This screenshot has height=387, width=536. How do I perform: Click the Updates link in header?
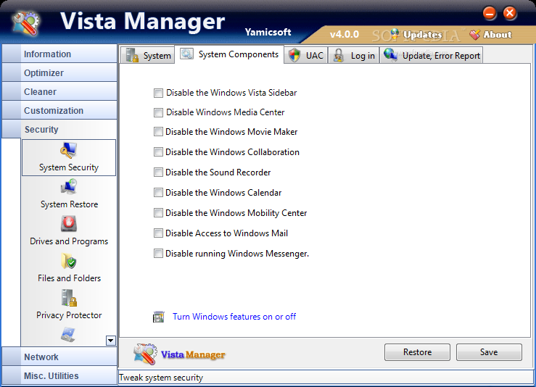point(423,35)
